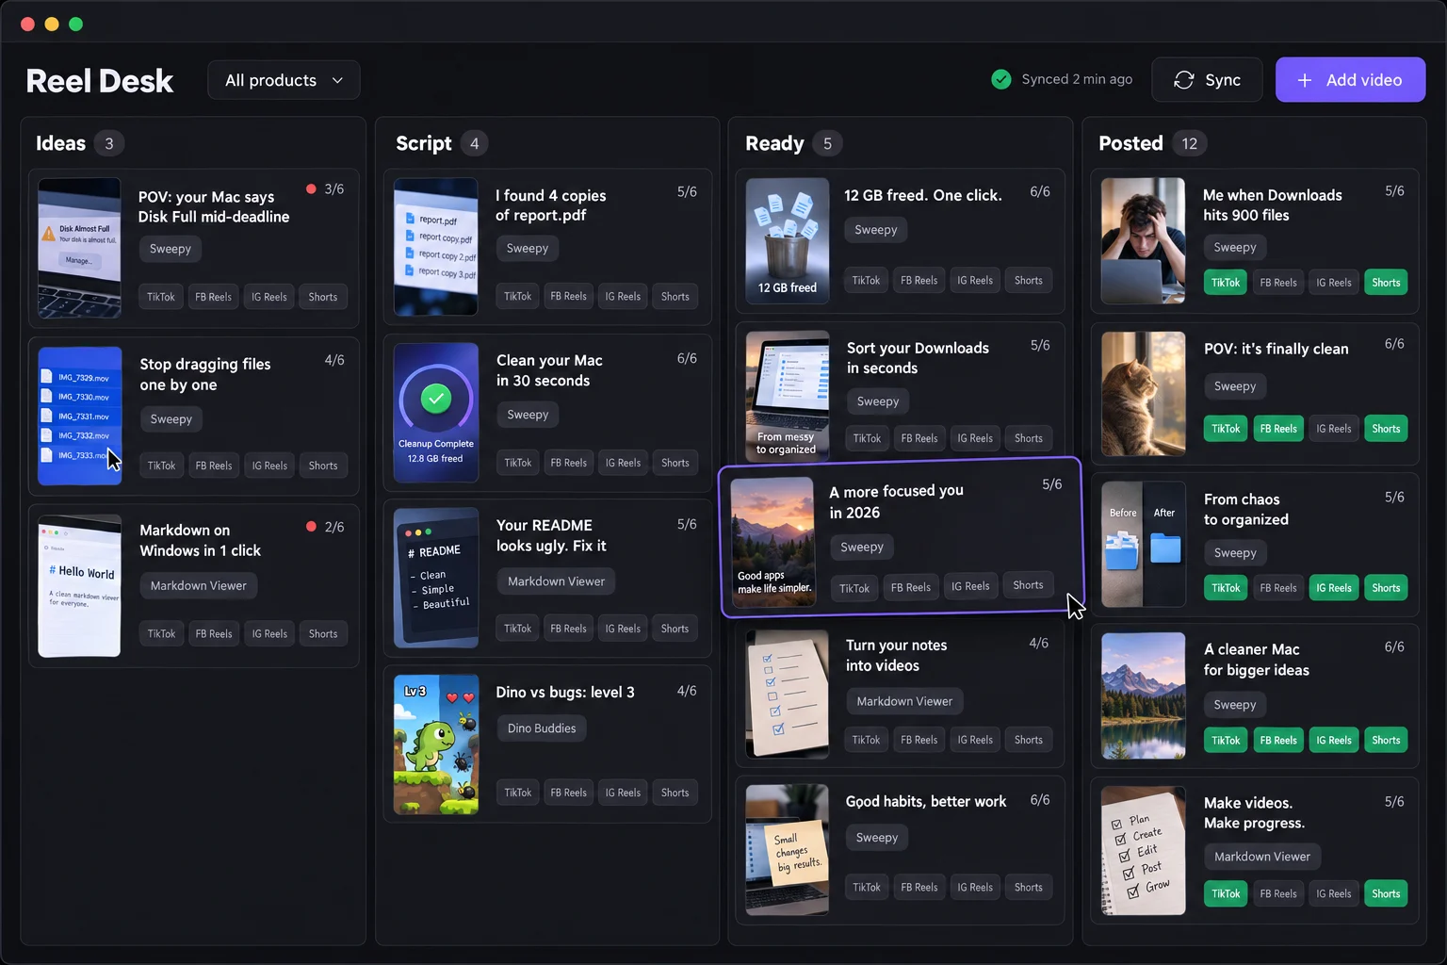Image resolution: width=1447 pixels, height=965 pixels.
Task: Click the Dino Buddies product tag
Action: (x=542, y=728)
